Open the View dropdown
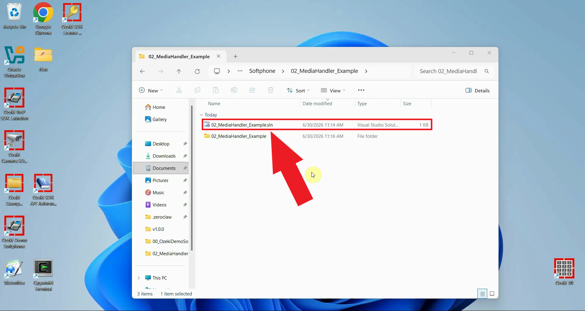 [333, 91]
